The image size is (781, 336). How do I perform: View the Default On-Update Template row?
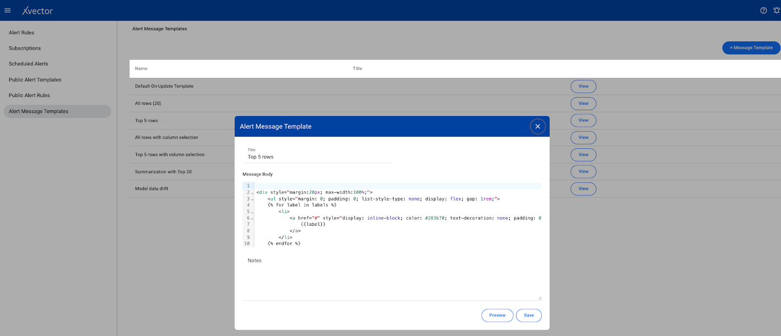[x=583, y=86]
